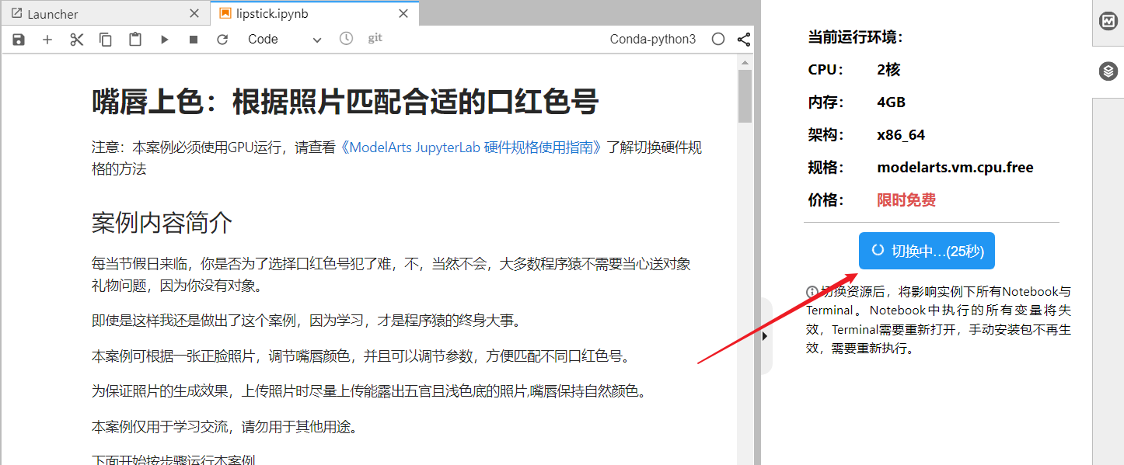Click the share icon in the toolbar
Screen dimensions: 1124x465
point(743,39)
